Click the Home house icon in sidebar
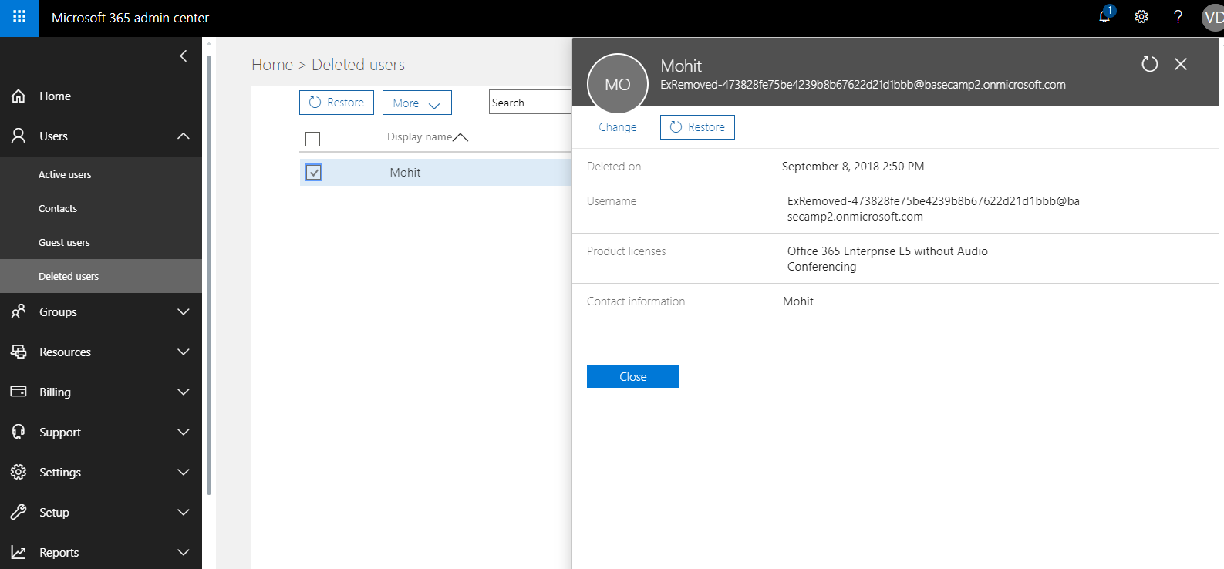 (x=19, y=96)
